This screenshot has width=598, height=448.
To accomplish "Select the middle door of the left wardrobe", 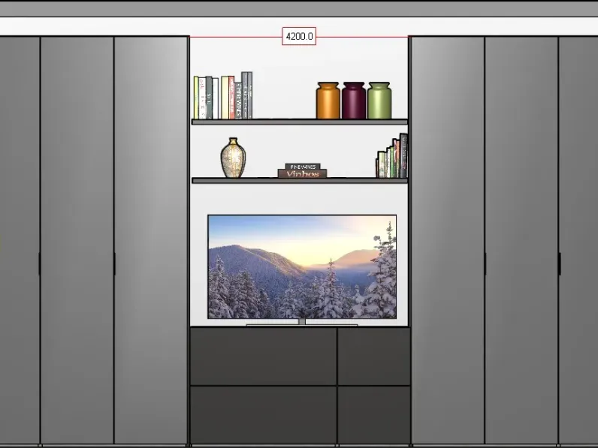I will (77, 240).
